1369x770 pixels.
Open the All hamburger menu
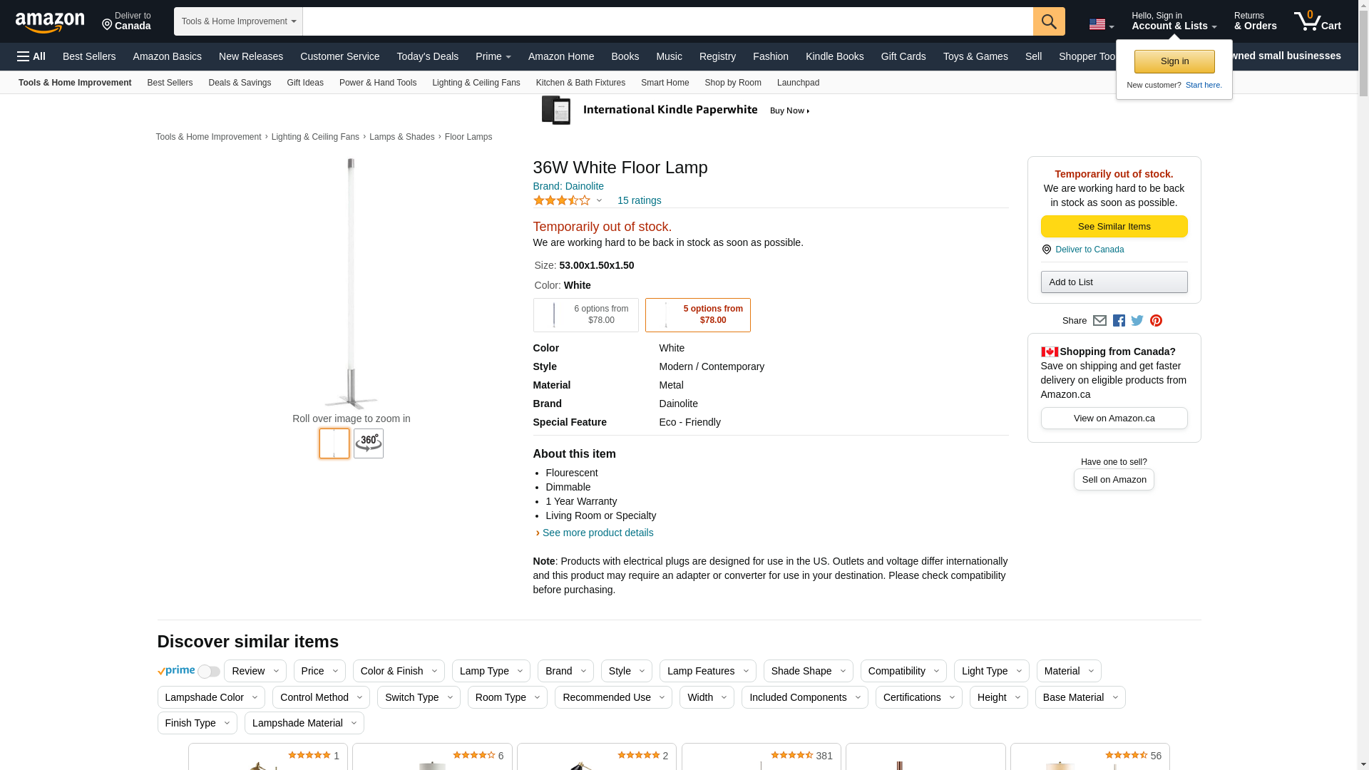31,56
